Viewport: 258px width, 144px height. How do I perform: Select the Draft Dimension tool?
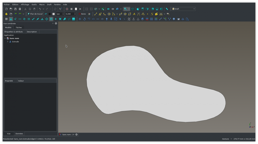(x=139, y=14)
